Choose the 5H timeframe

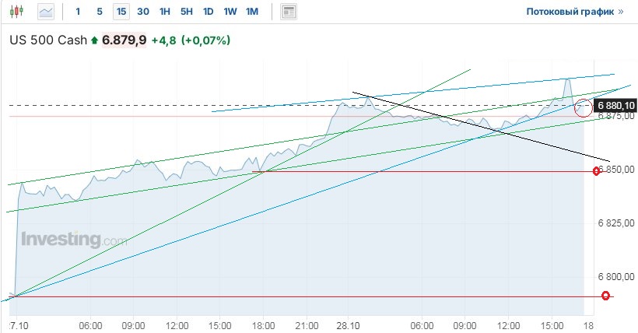click(x=187, y=12)
